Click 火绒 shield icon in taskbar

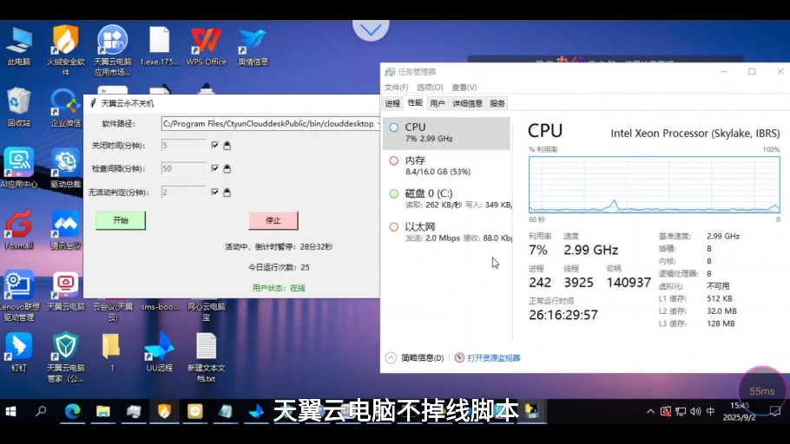[164, 412]
